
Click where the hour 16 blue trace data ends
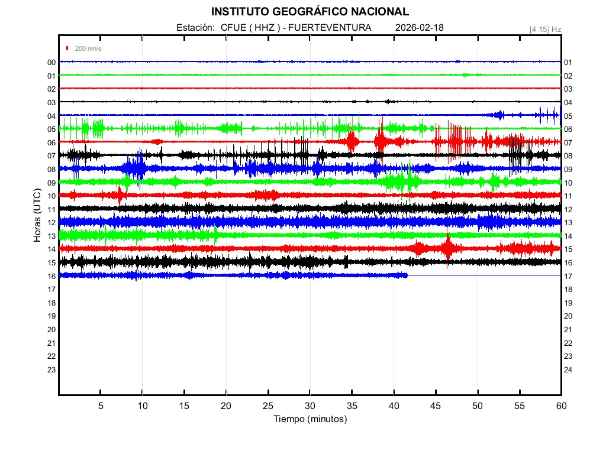coord(407,275)
